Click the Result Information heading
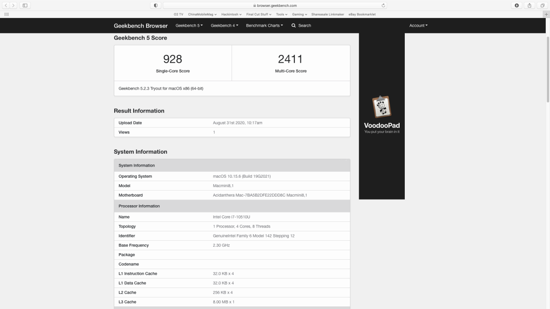Image resolution: width=550 pixels, height=309 pixels. (139, 111)
